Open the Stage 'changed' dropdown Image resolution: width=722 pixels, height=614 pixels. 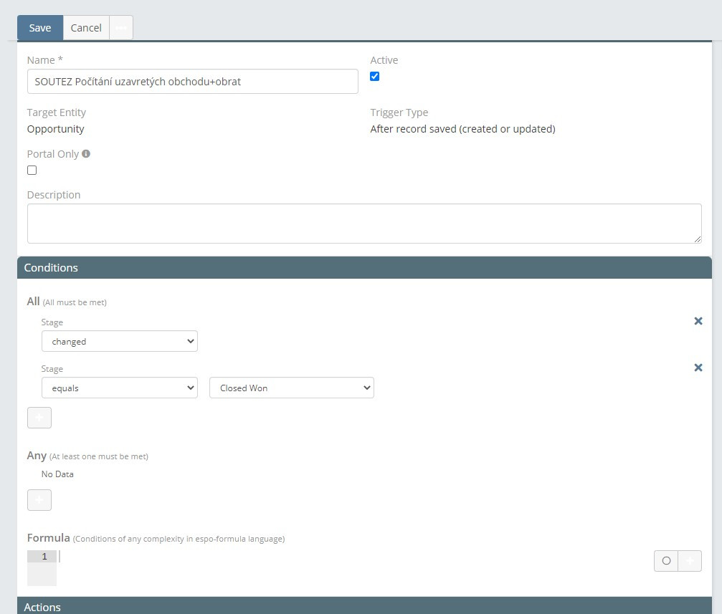(x=120, y=342)
